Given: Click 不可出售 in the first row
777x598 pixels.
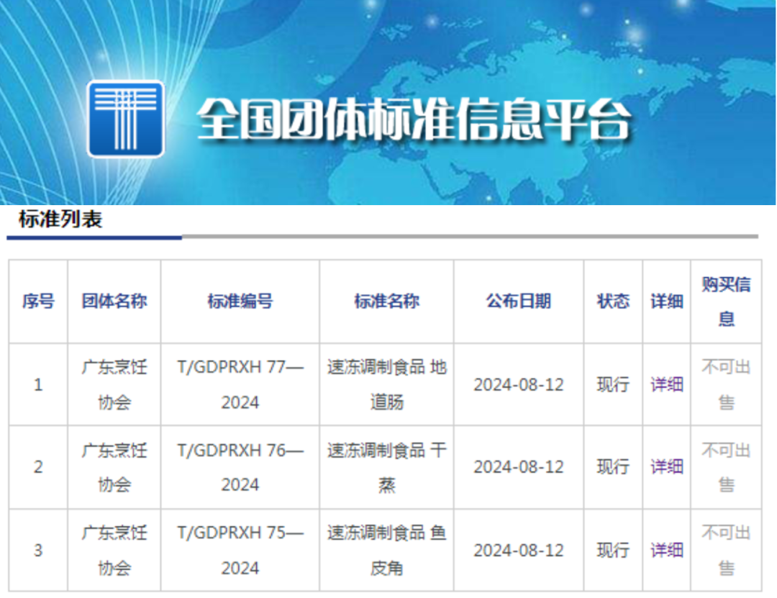Looking at the screenshot, I should (727, 384).
